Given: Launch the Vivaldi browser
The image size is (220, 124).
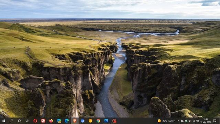Looking at the screenshot, I should pyautogui.click(x=43, y=121).
